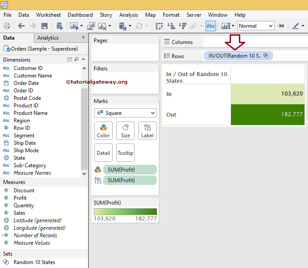The height and width of the screenshot is (268, 308).
Task: Select the Random 10 States set
Action: tap(34, 262)
